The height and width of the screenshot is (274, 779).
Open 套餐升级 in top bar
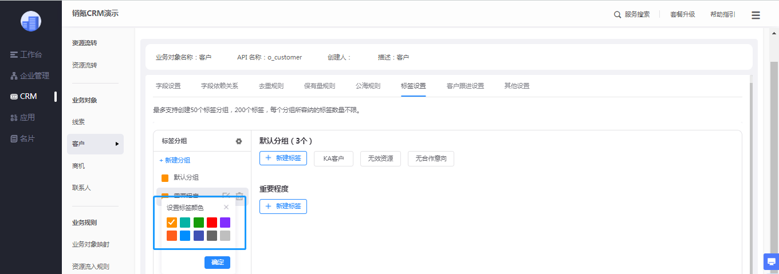[x=682, y=14]
